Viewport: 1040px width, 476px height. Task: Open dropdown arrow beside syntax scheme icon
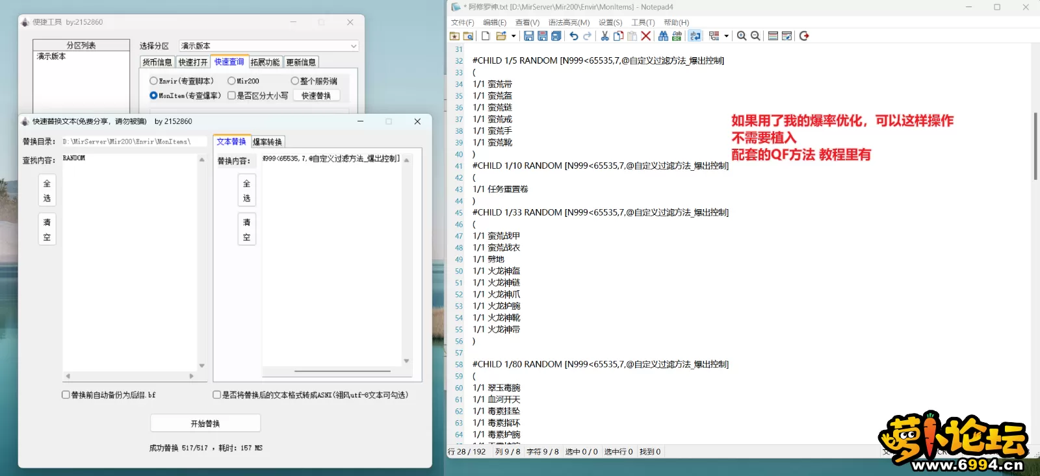coord(726,36)
